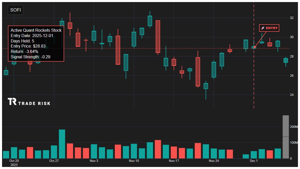Click the 'Active Quant Rockets Stock' title

coord(36,30)
